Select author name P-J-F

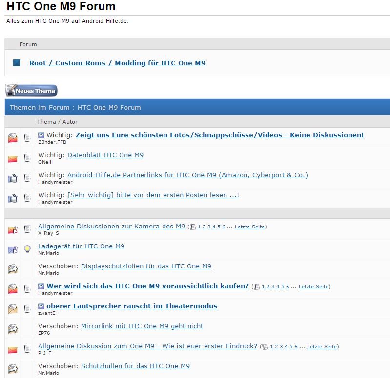point(44,353)
